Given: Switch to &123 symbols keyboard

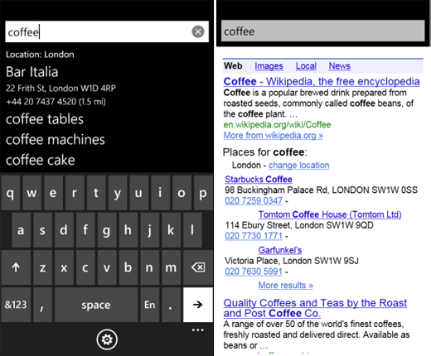Looking at the screenshot, I should click(16, 305).
